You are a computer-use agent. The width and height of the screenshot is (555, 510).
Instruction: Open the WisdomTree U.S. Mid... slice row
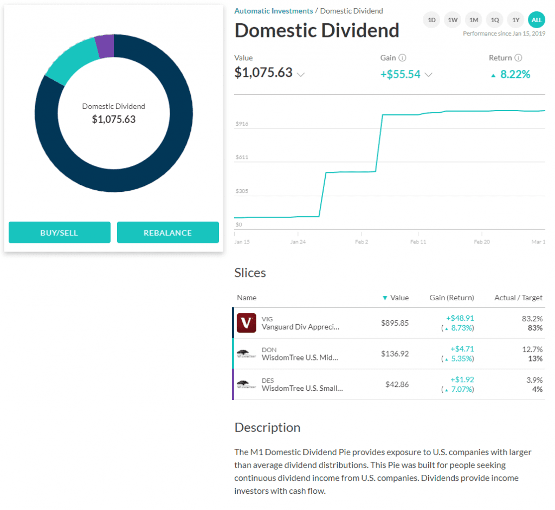tap(389, 354)
